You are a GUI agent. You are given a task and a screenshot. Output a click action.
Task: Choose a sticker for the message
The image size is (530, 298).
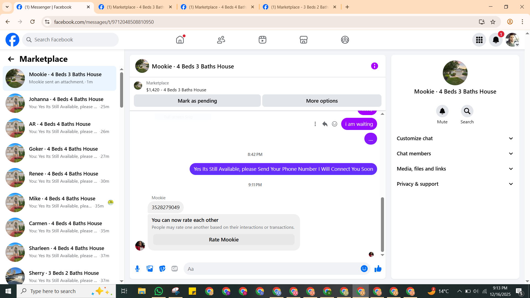tap(162, 269)
